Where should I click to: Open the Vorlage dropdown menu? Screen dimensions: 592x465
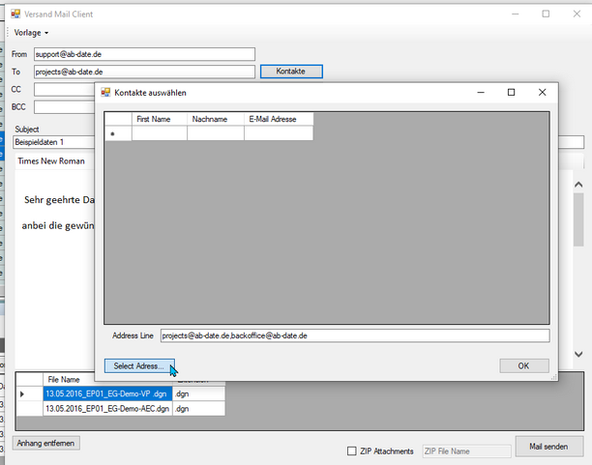coord(31,33)
